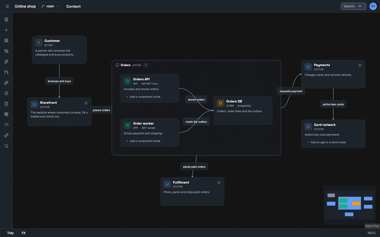Click the Tidy layout button
This screenshot has height=237, width=380.
click(10, 233)
